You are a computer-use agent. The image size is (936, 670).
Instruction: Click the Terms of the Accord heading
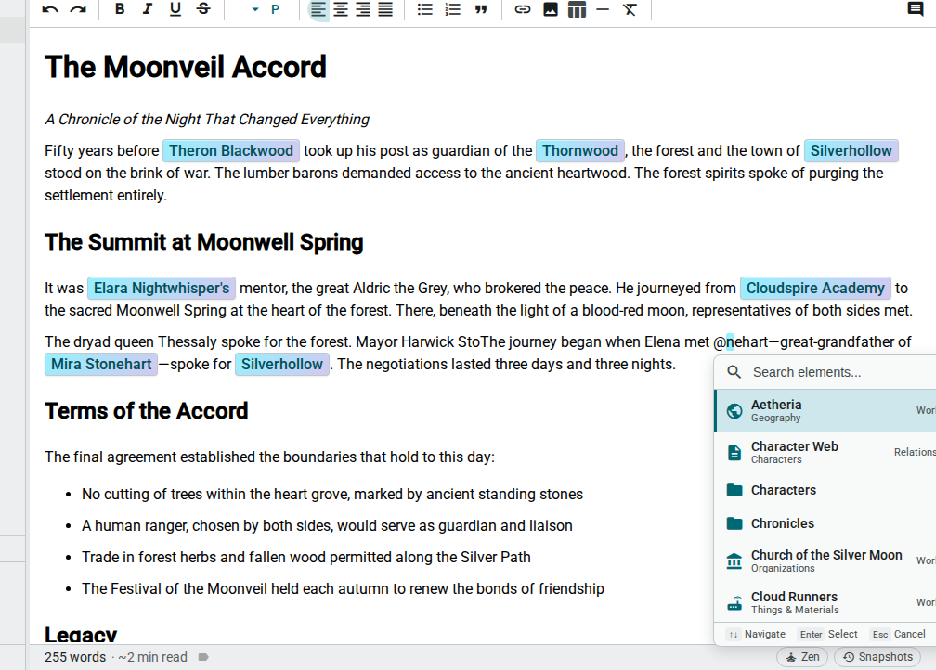click(147, 411)
